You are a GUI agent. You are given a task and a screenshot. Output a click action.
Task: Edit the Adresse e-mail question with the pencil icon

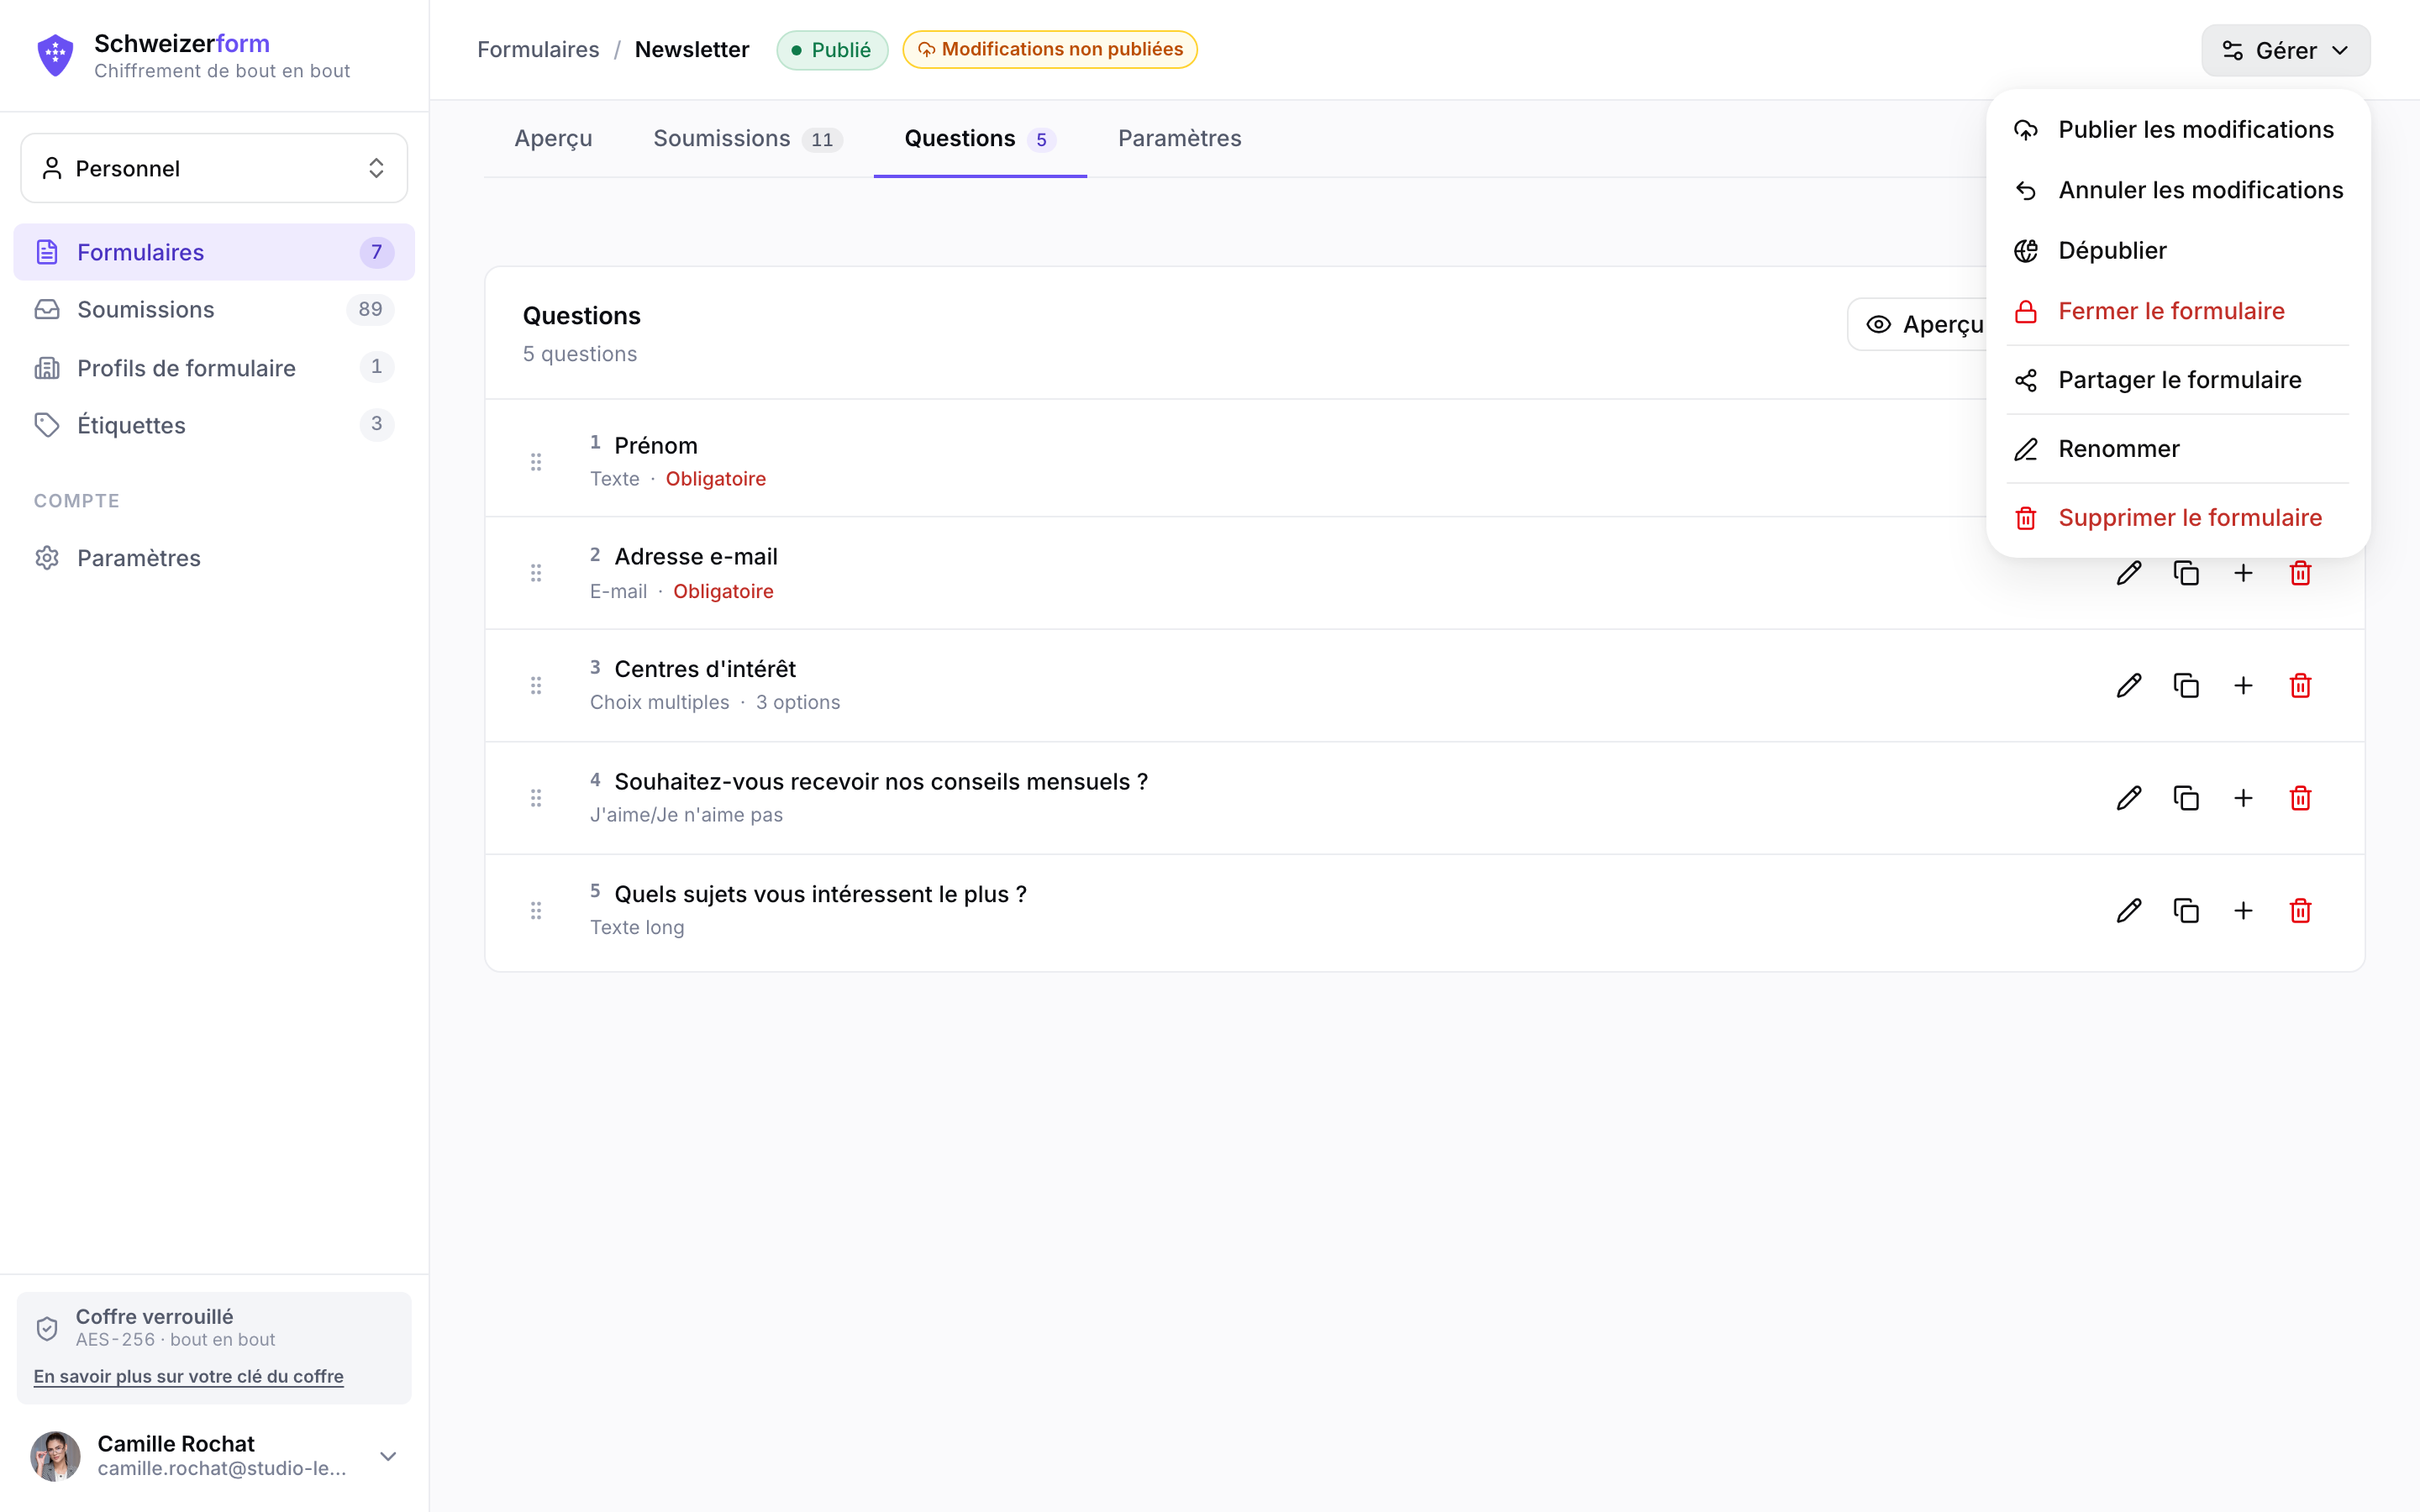click(2129, 573)
